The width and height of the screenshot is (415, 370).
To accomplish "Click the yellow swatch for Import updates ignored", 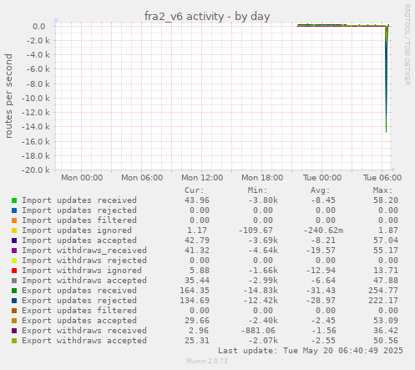I will [x=14, y=231].
